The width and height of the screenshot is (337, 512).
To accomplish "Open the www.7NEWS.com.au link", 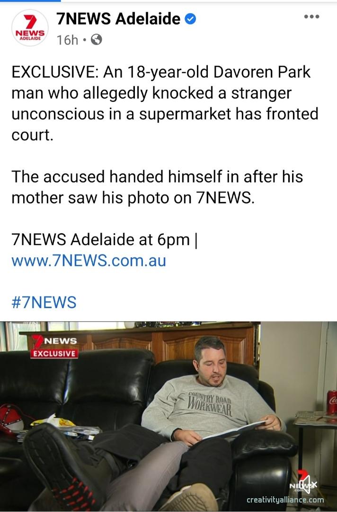I will tap(89, 261).
